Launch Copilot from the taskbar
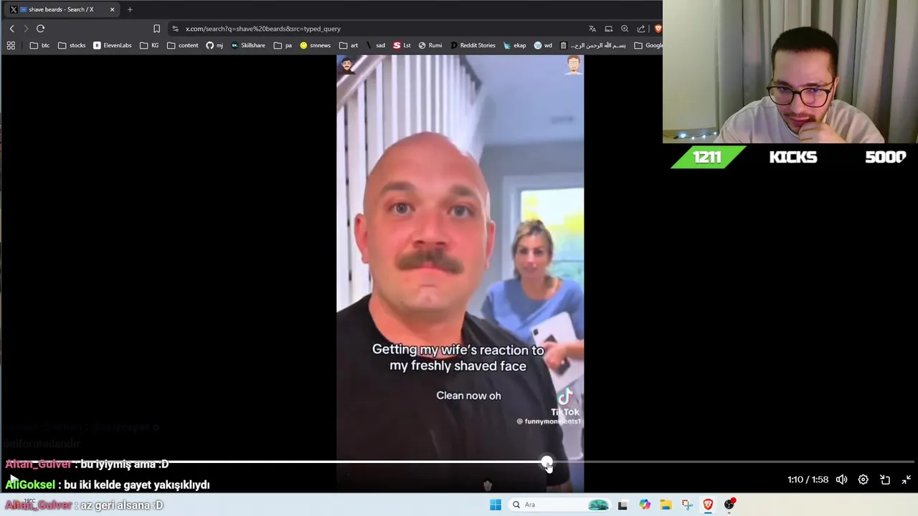Screen dimensions: 918x516 click(644, 505)
